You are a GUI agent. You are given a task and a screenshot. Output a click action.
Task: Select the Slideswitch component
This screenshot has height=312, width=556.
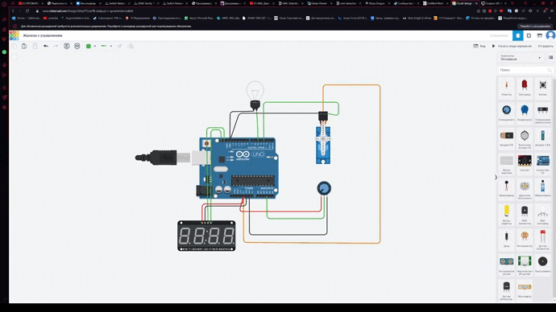542,113
